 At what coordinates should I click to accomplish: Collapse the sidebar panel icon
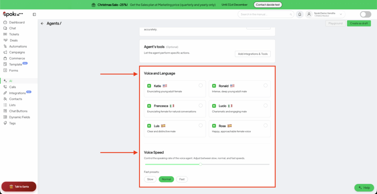[34, 14]
